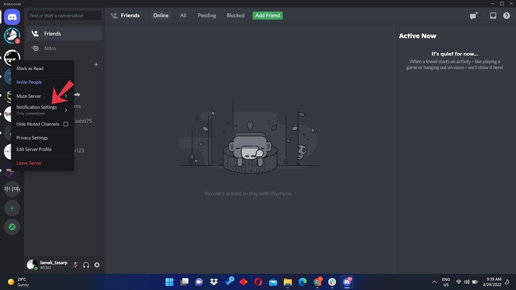Open the Mail app in taskbar
Screen dimensions: 516x290
tap(273, 282)
